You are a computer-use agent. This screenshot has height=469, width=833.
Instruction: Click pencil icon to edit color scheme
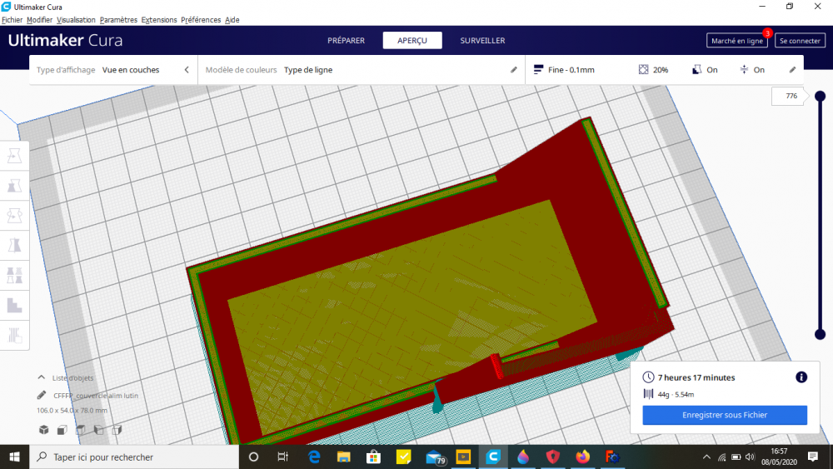514,70
